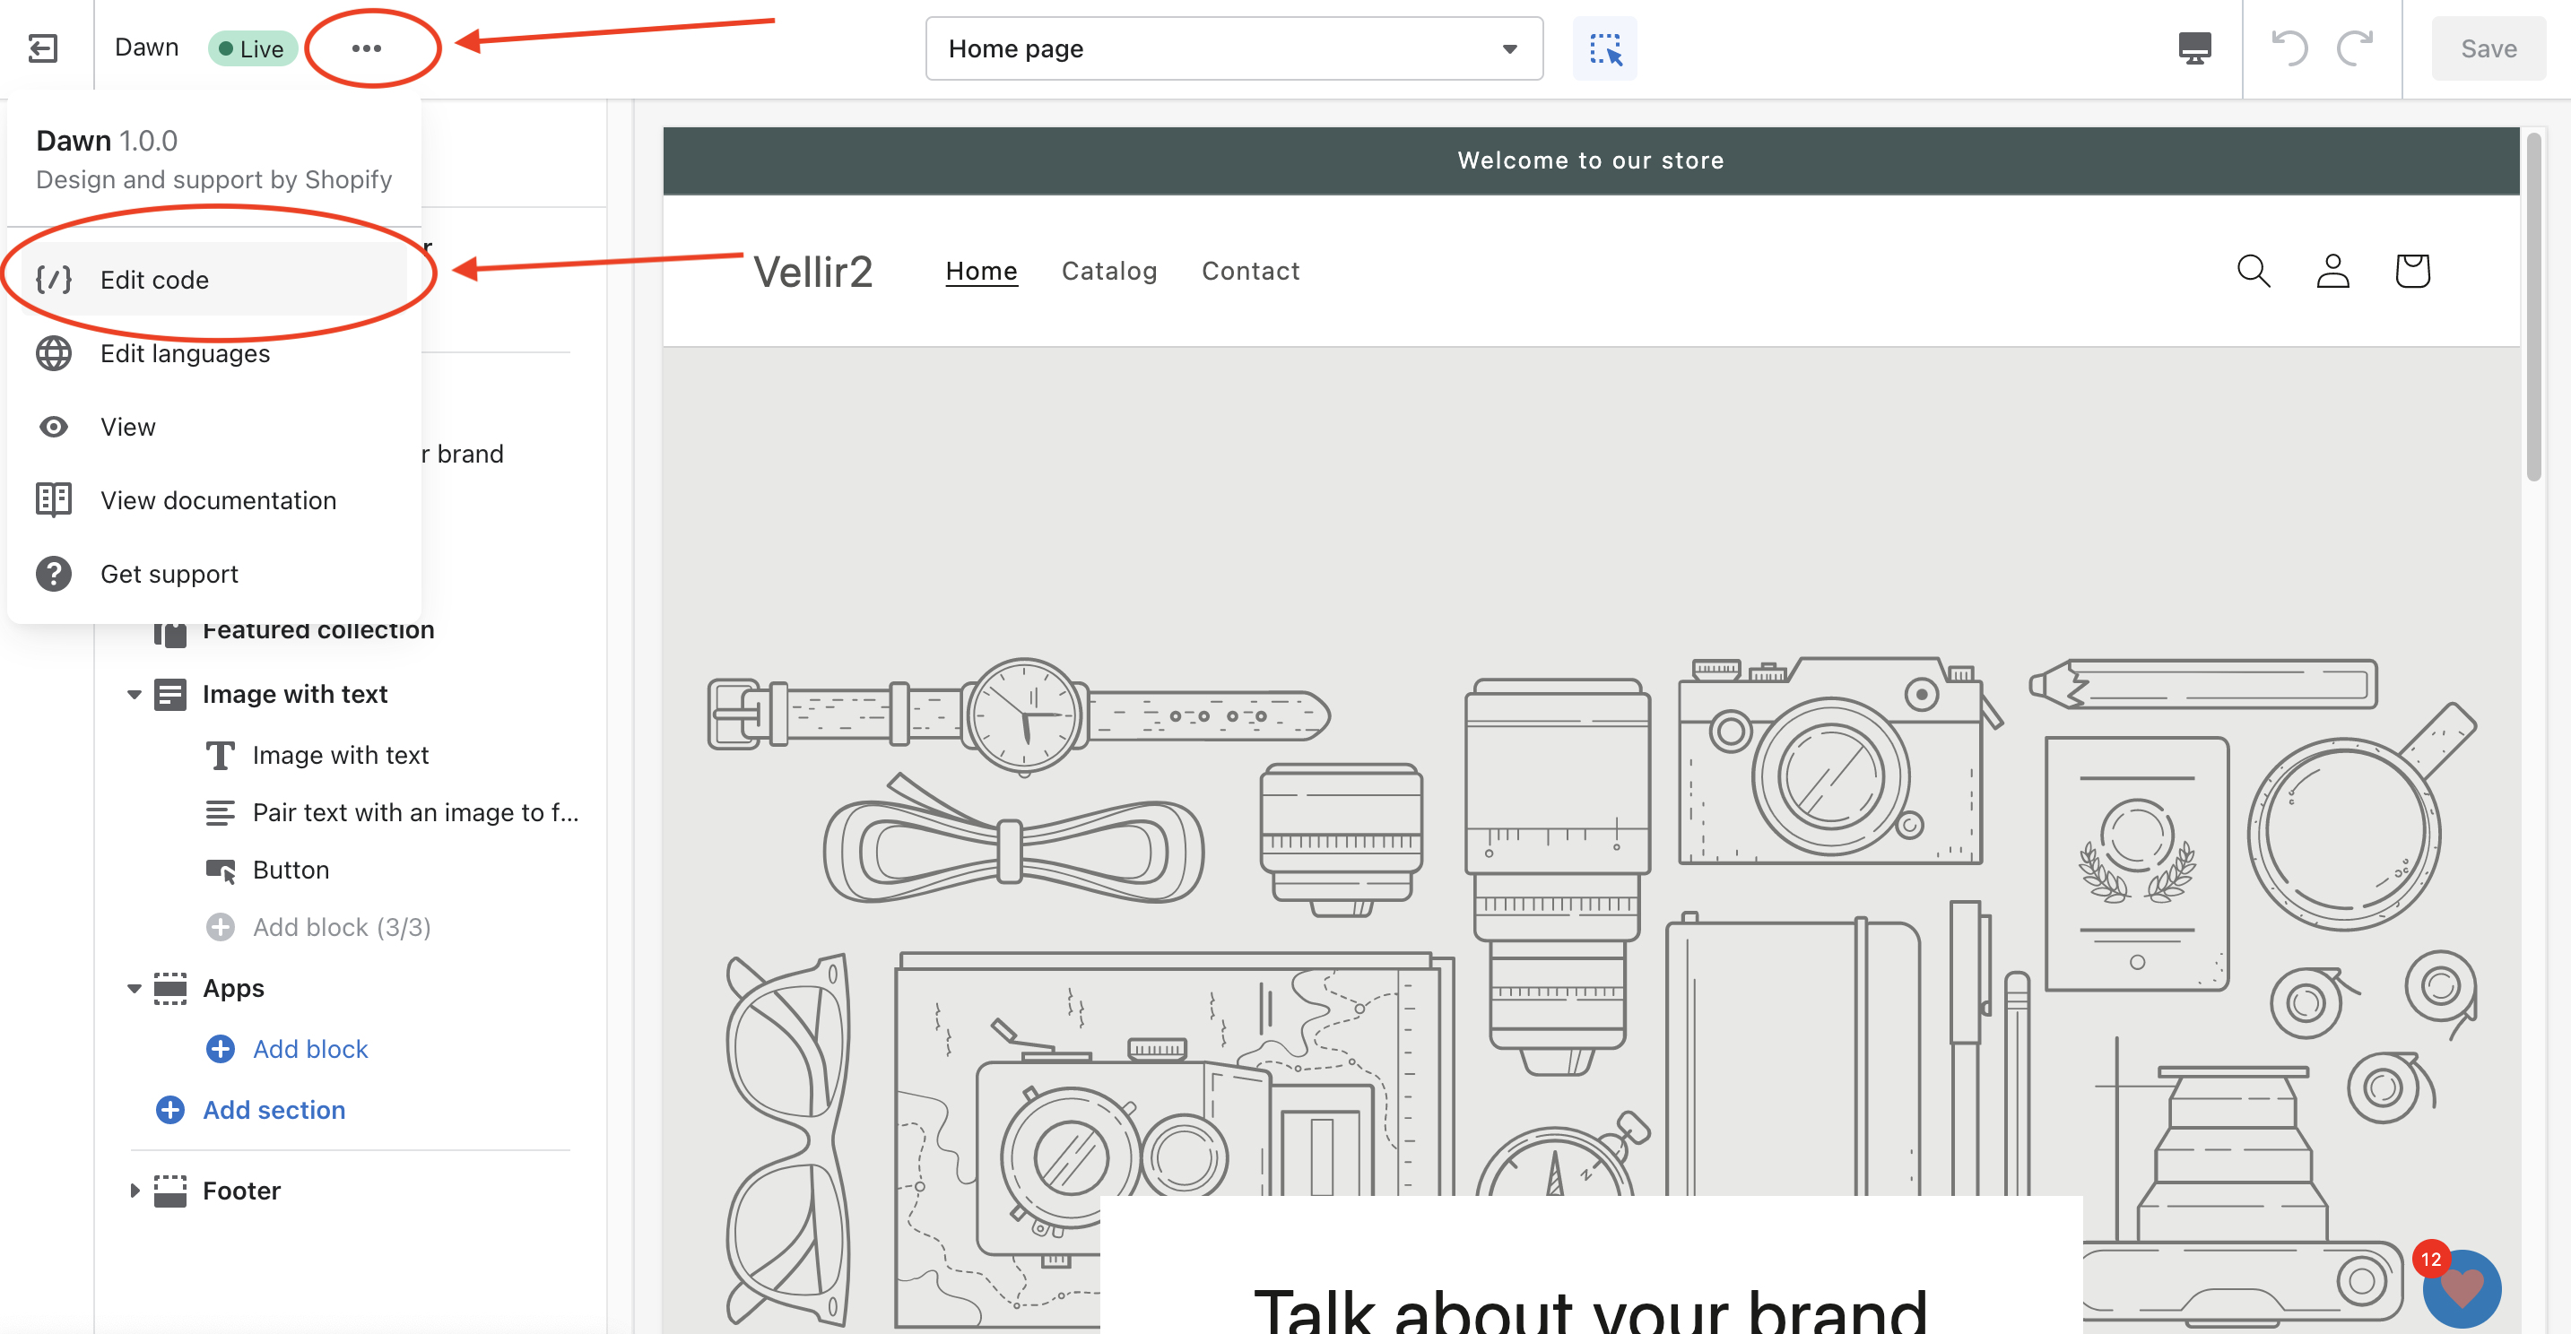Select Edit code from the menu
The height and width of the screenshot is (1334, 2571).
tap(153, 280)
